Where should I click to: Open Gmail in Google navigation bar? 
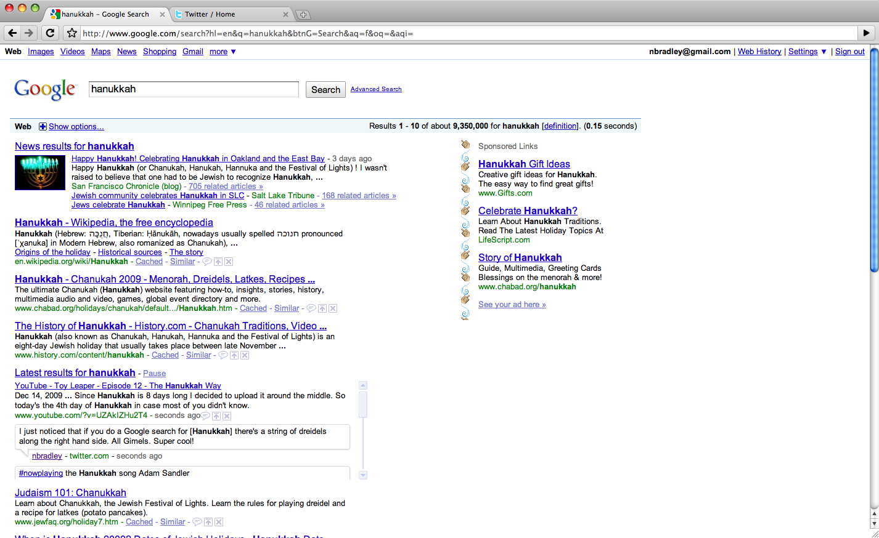(x=193, y=52)
